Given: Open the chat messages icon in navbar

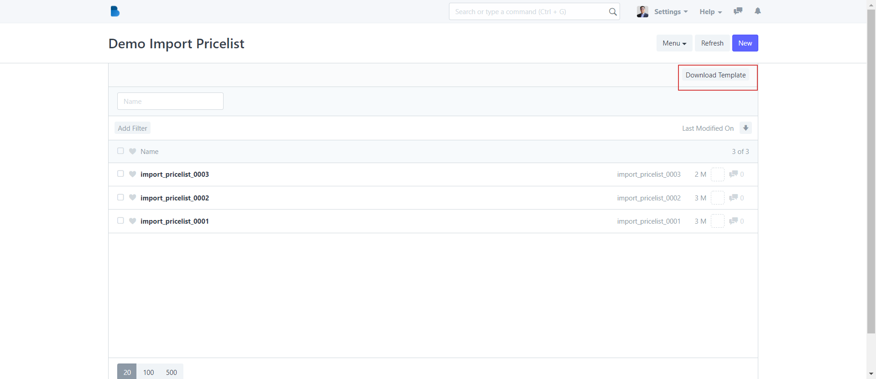Looking at the screenshot, I should coord(738,11).
